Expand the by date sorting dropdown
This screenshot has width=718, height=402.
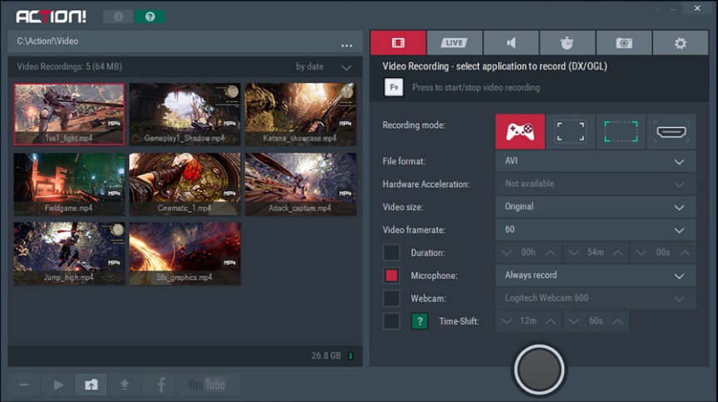[323, 66]
